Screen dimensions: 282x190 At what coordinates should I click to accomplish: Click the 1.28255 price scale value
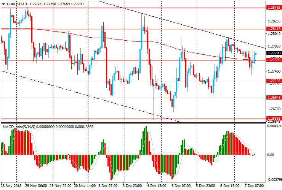pos(274,21)
